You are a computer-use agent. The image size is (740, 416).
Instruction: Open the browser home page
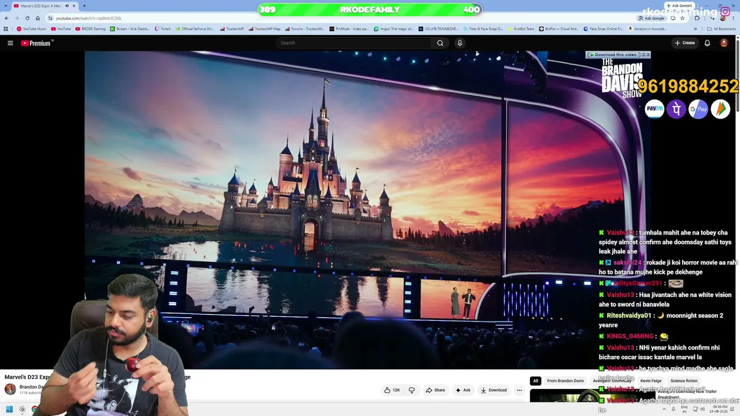point(38,18)
